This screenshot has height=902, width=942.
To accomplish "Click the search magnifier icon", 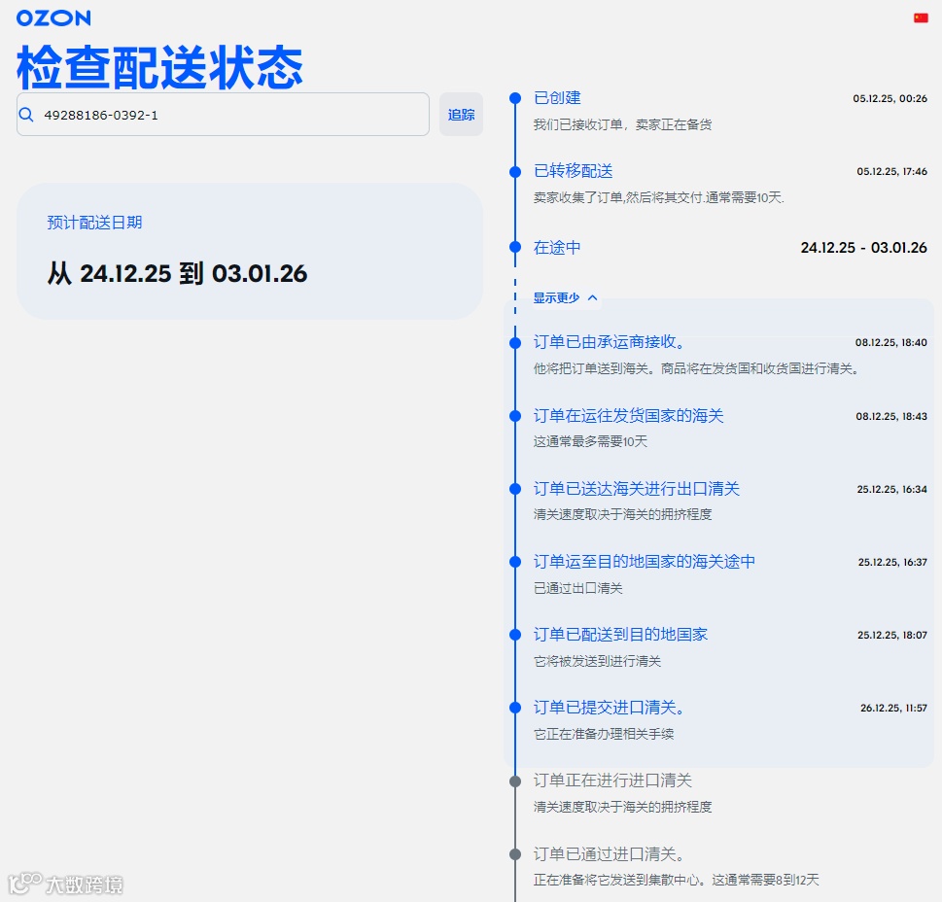I will (26, 114).
